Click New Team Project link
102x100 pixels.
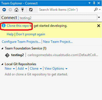(x=58, y=42)
